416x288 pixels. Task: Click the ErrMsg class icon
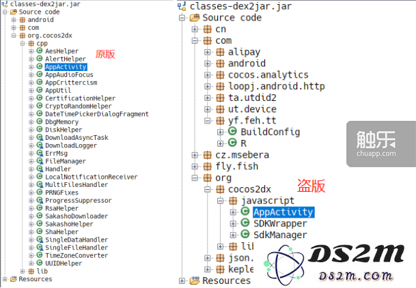(40, 153)
